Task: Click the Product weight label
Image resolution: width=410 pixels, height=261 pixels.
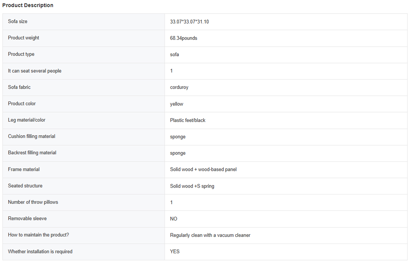Action: coord(24,38)
